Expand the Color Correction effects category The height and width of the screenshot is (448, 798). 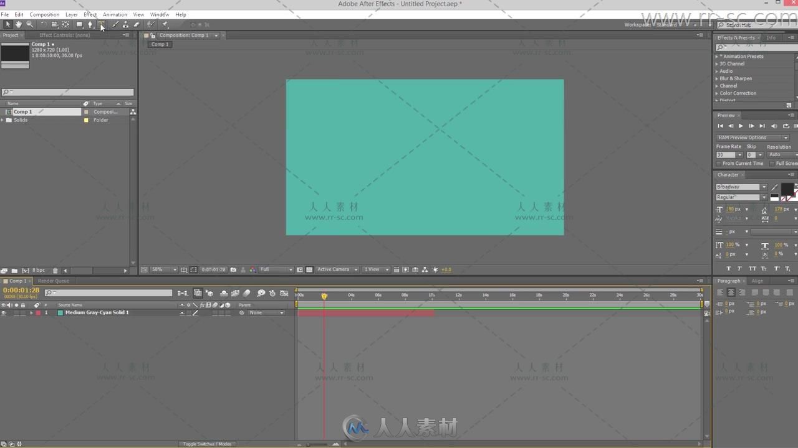[717, 93]
